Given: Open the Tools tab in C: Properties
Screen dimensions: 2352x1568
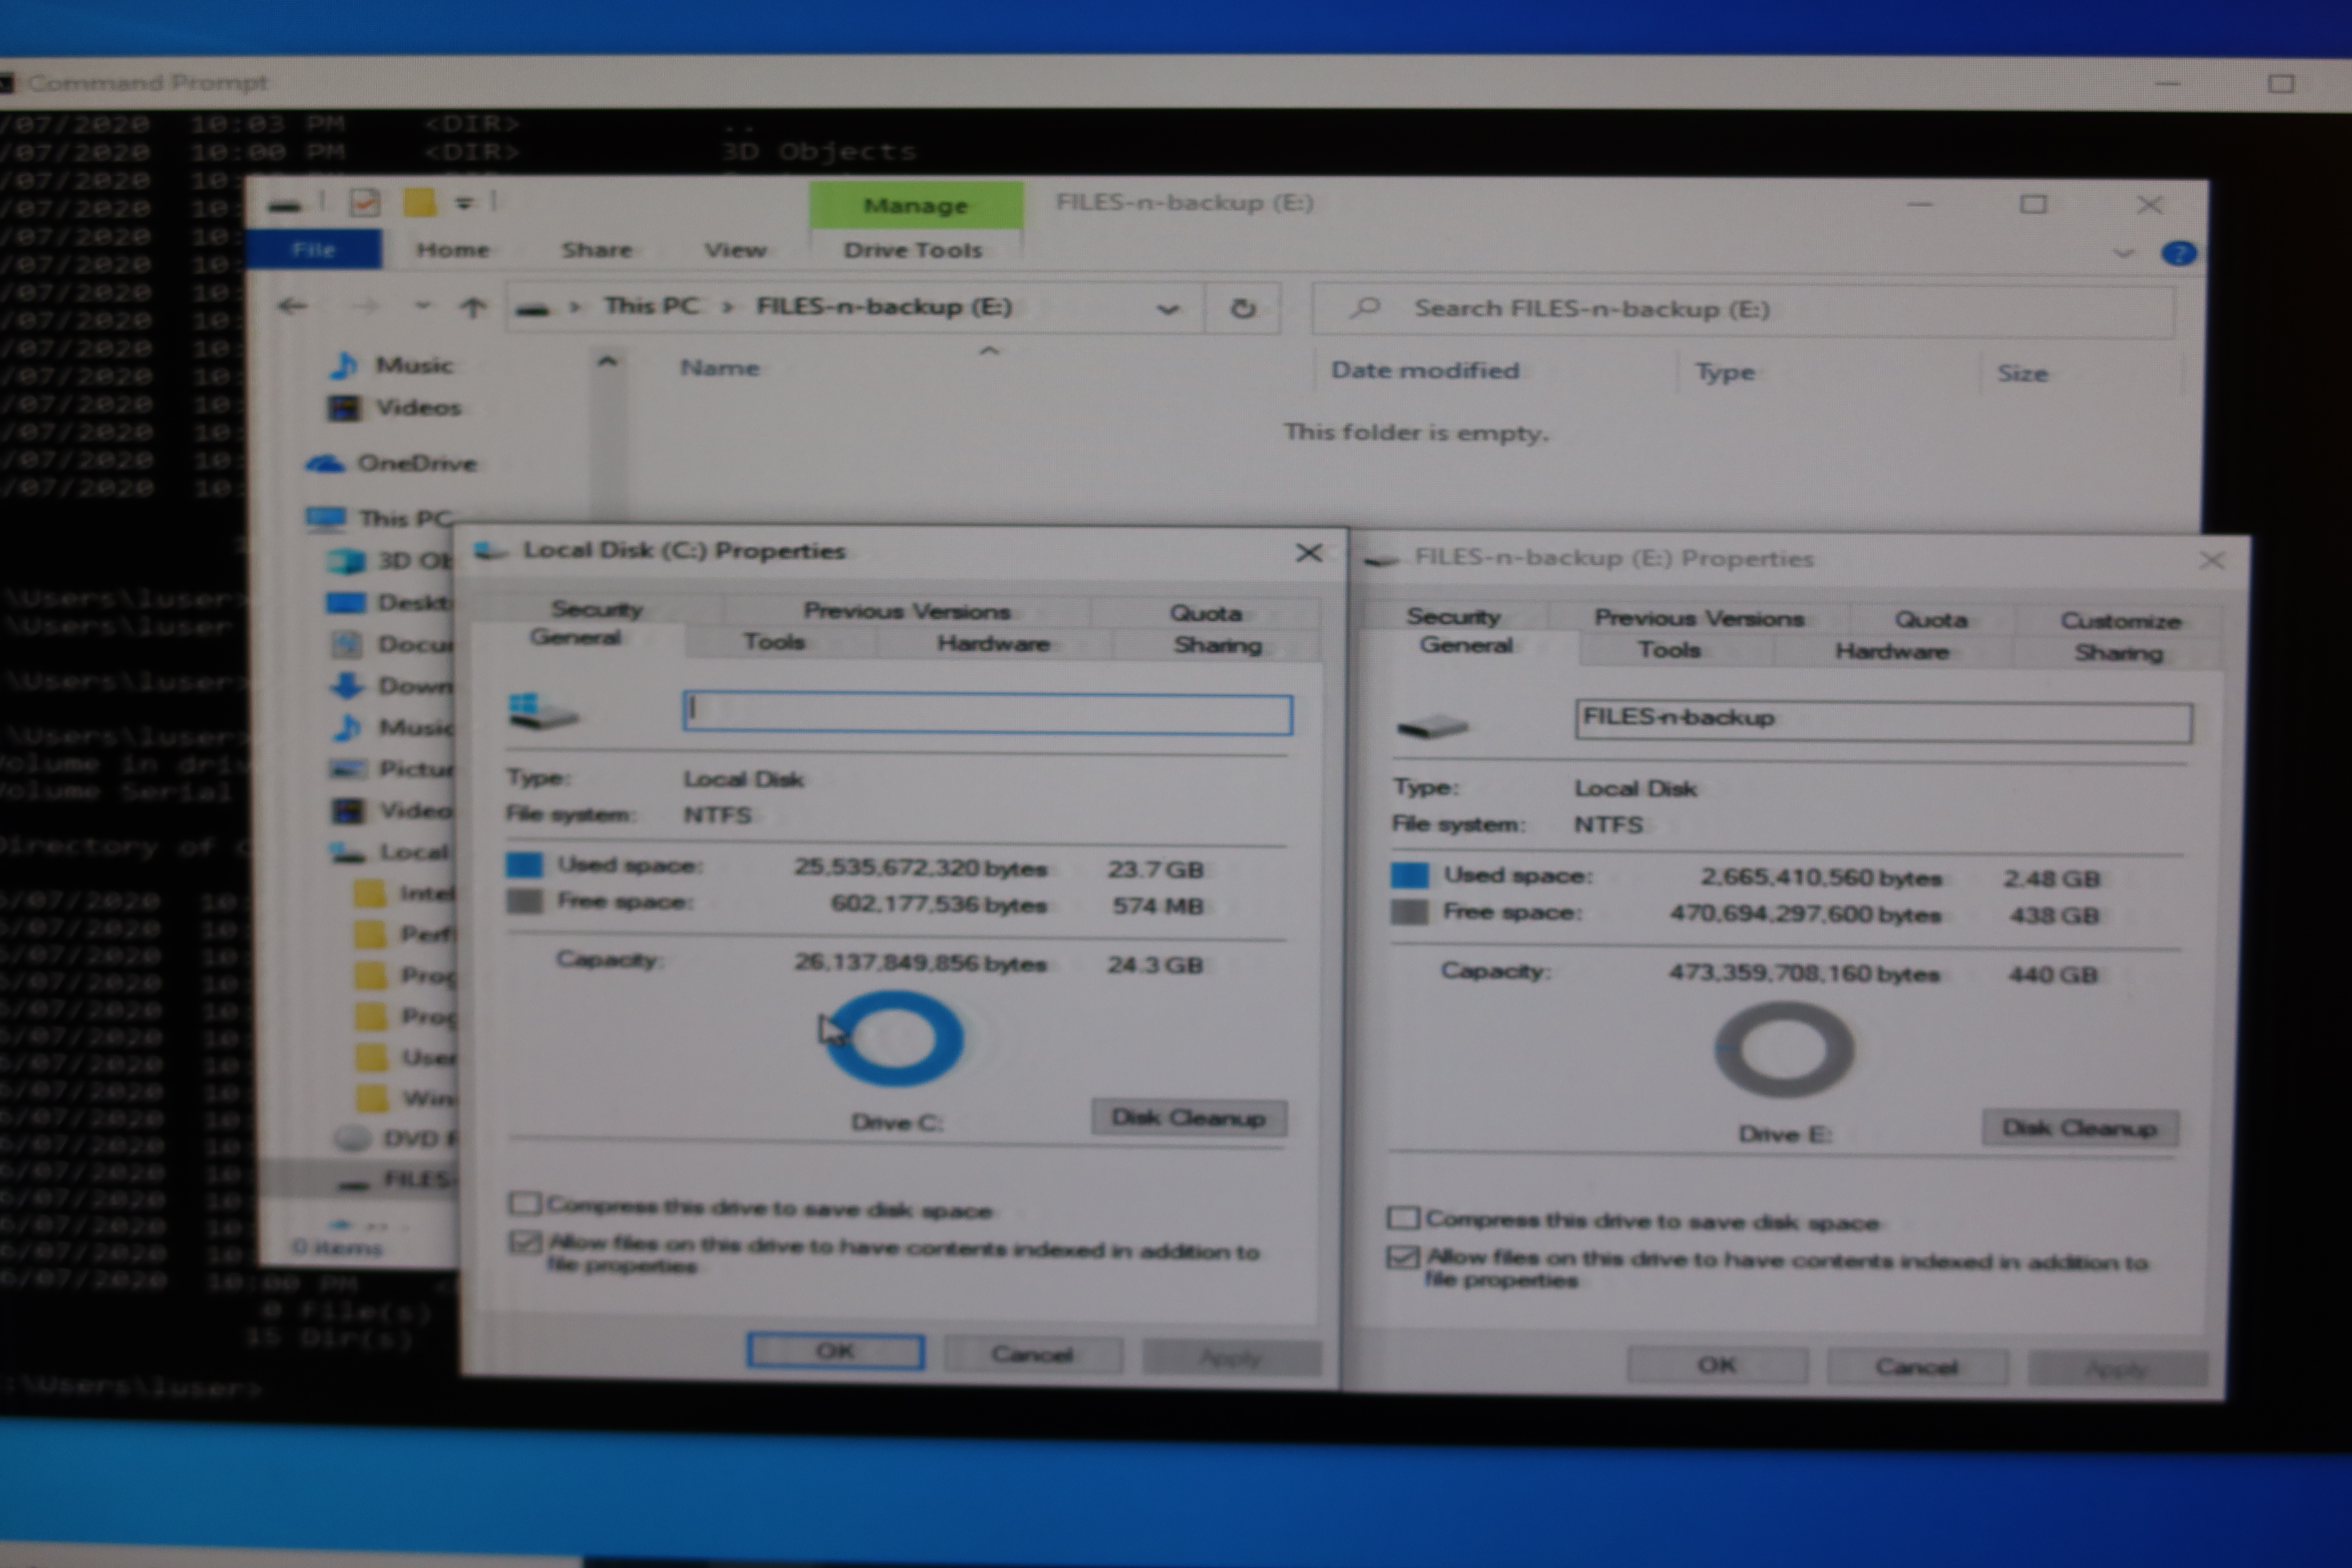Looking at the screenshot, I should (x=774, y=642).
